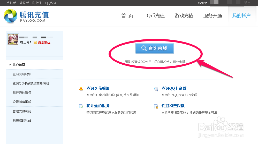Click the magnifier card icon for 查询QQ卡余额
The width and height of the screenshot is (258, 144).
[156, 89]
